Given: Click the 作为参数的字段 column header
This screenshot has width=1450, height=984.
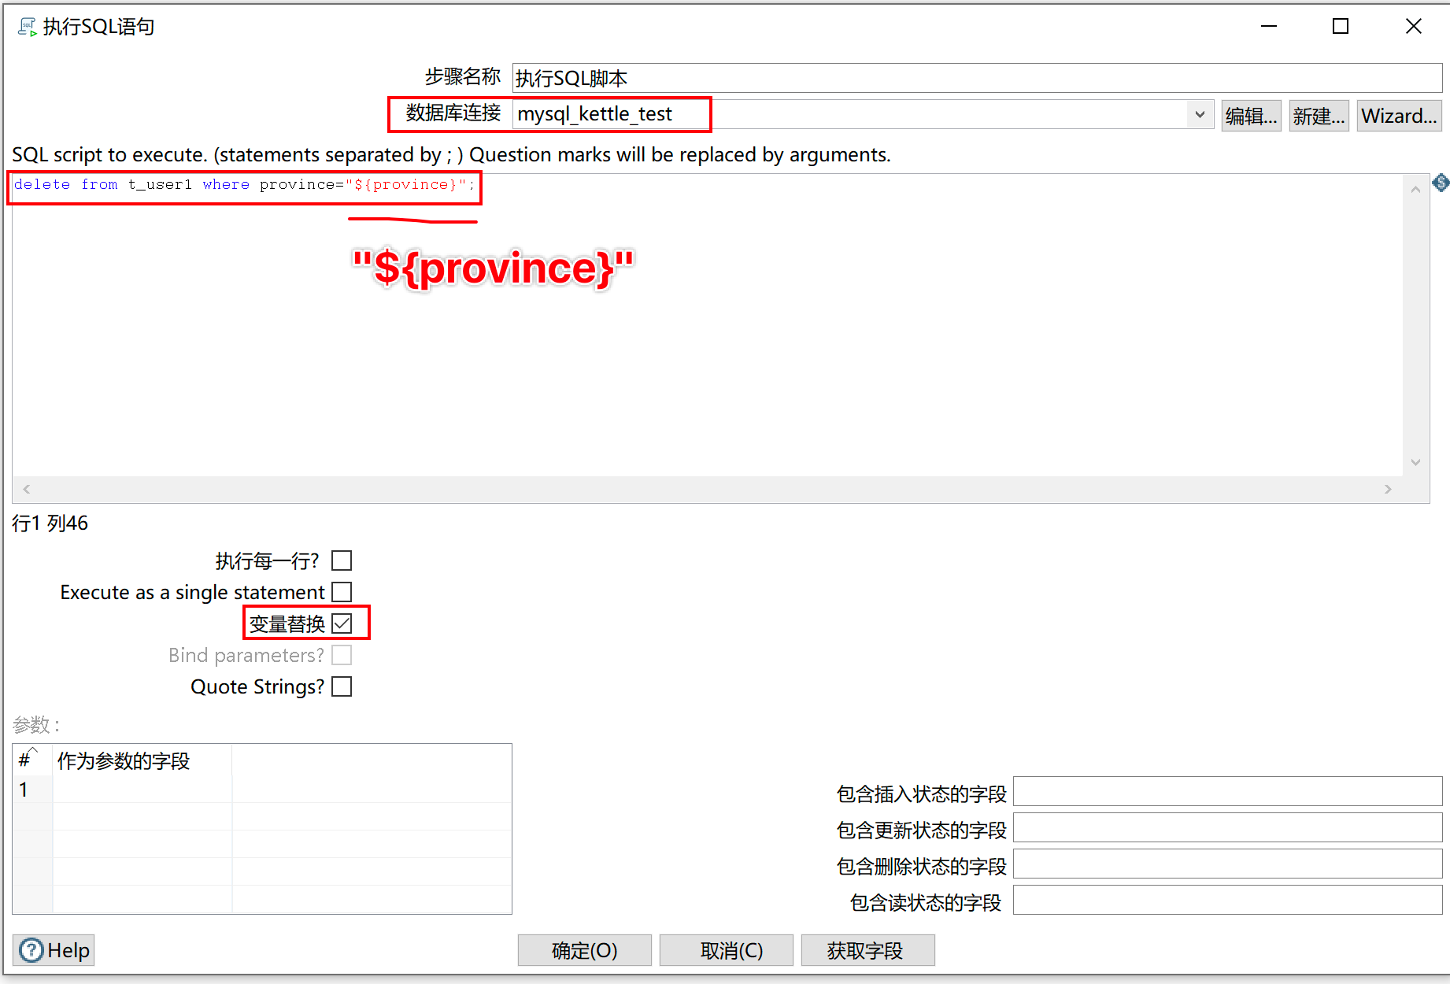Looking at the screenshot, I should coord(142,760).
